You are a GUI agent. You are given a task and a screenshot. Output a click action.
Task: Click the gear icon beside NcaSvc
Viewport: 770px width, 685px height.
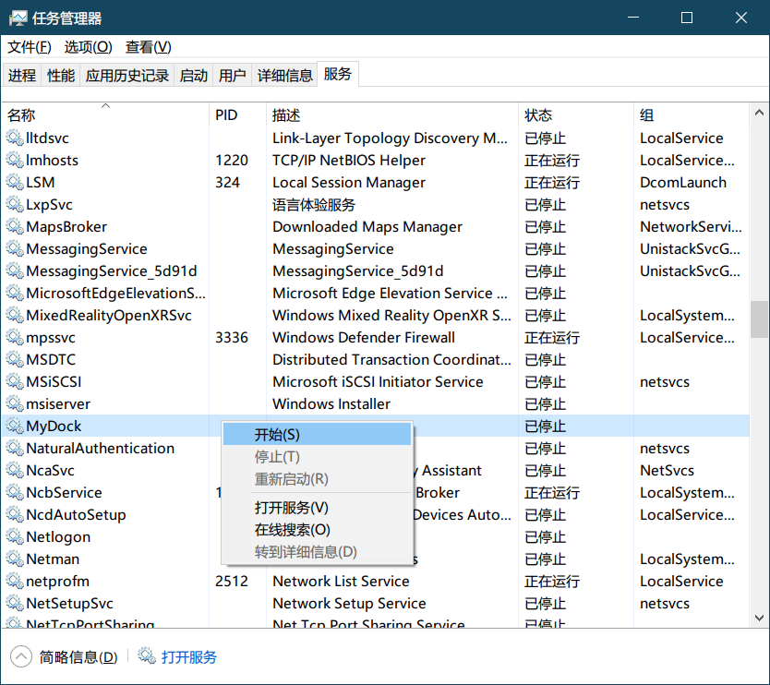tap(15, 471)
